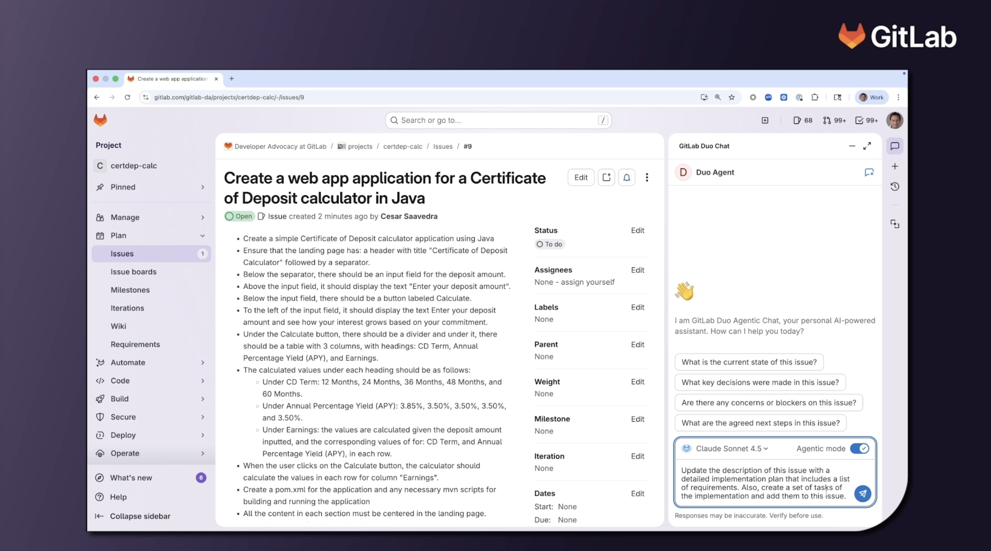
Task: Open the issue's more actions ellipsis icon
Action: point(647,177)
